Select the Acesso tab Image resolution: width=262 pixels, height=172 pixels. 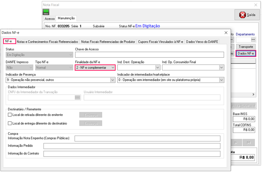pos(50,19)
